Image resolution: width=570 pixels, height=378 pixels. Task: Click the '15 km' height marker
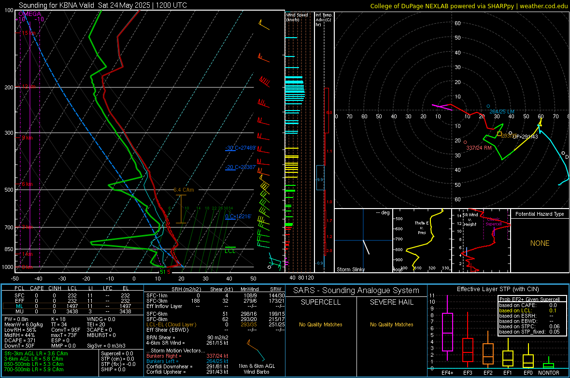[28, 33]
